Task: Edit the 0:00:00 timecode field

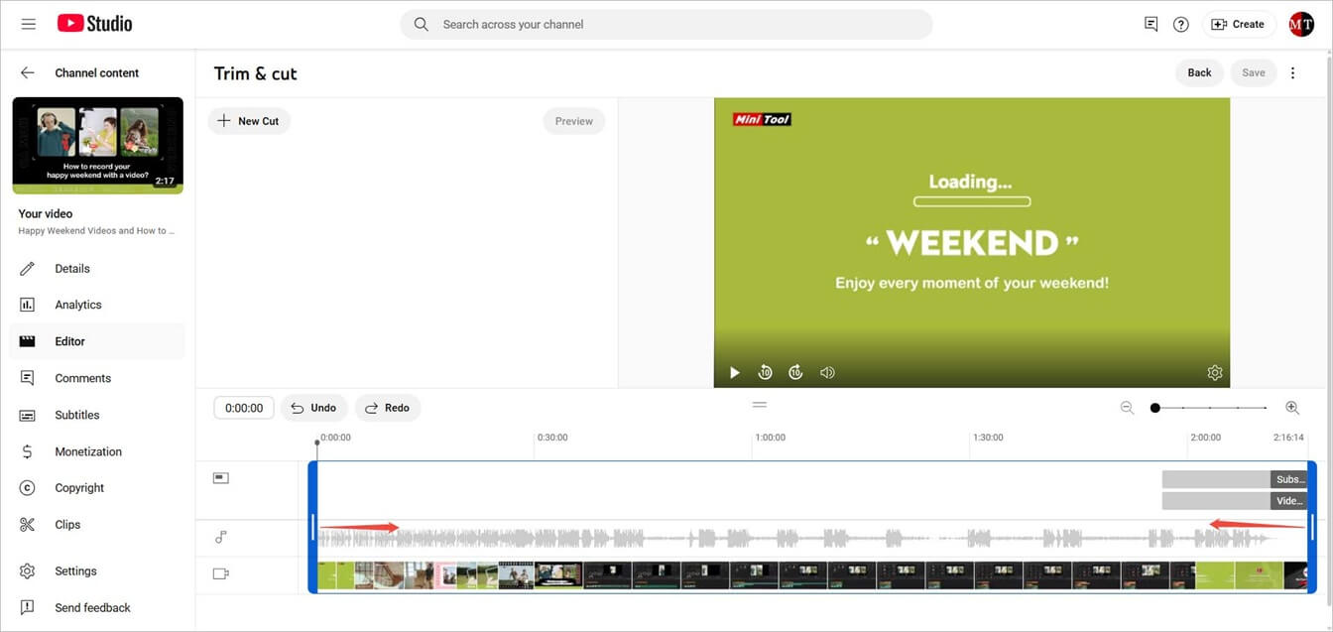Action: (x=243, y=407)
